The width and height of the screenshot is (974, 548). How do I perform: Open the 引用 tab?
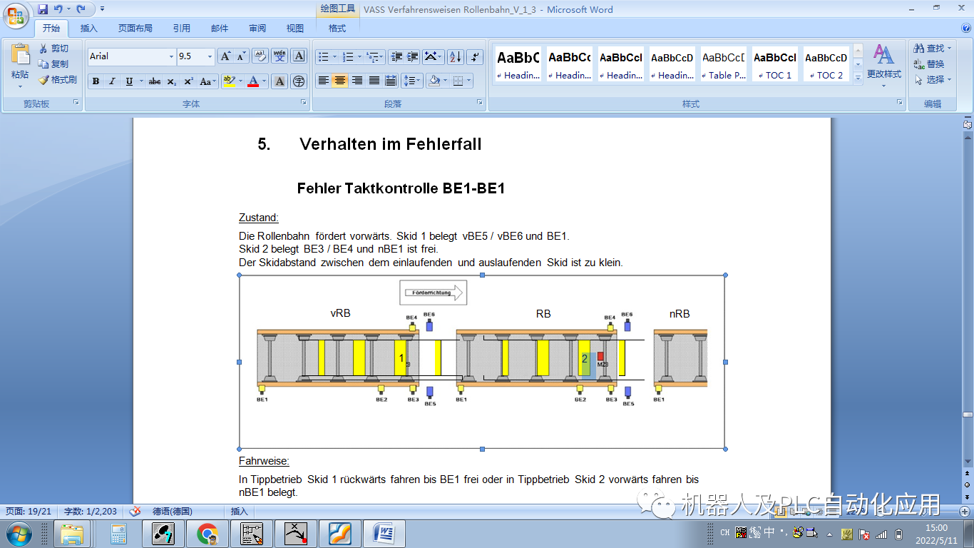point(181,29)
